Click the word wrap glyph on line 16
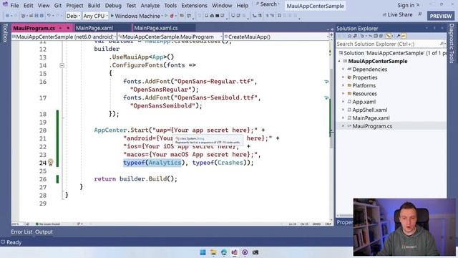 tap(326, 82)
